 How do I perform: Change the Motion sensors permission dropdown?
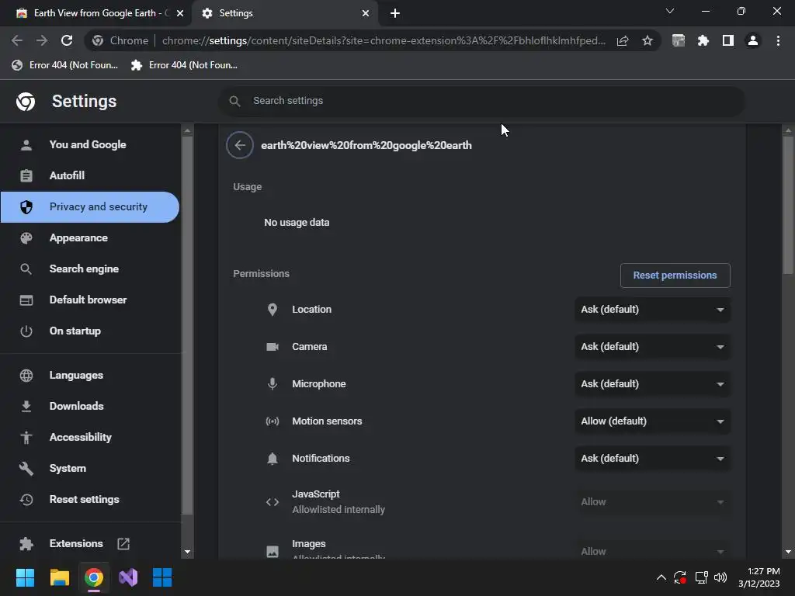(x=652, y=421)
